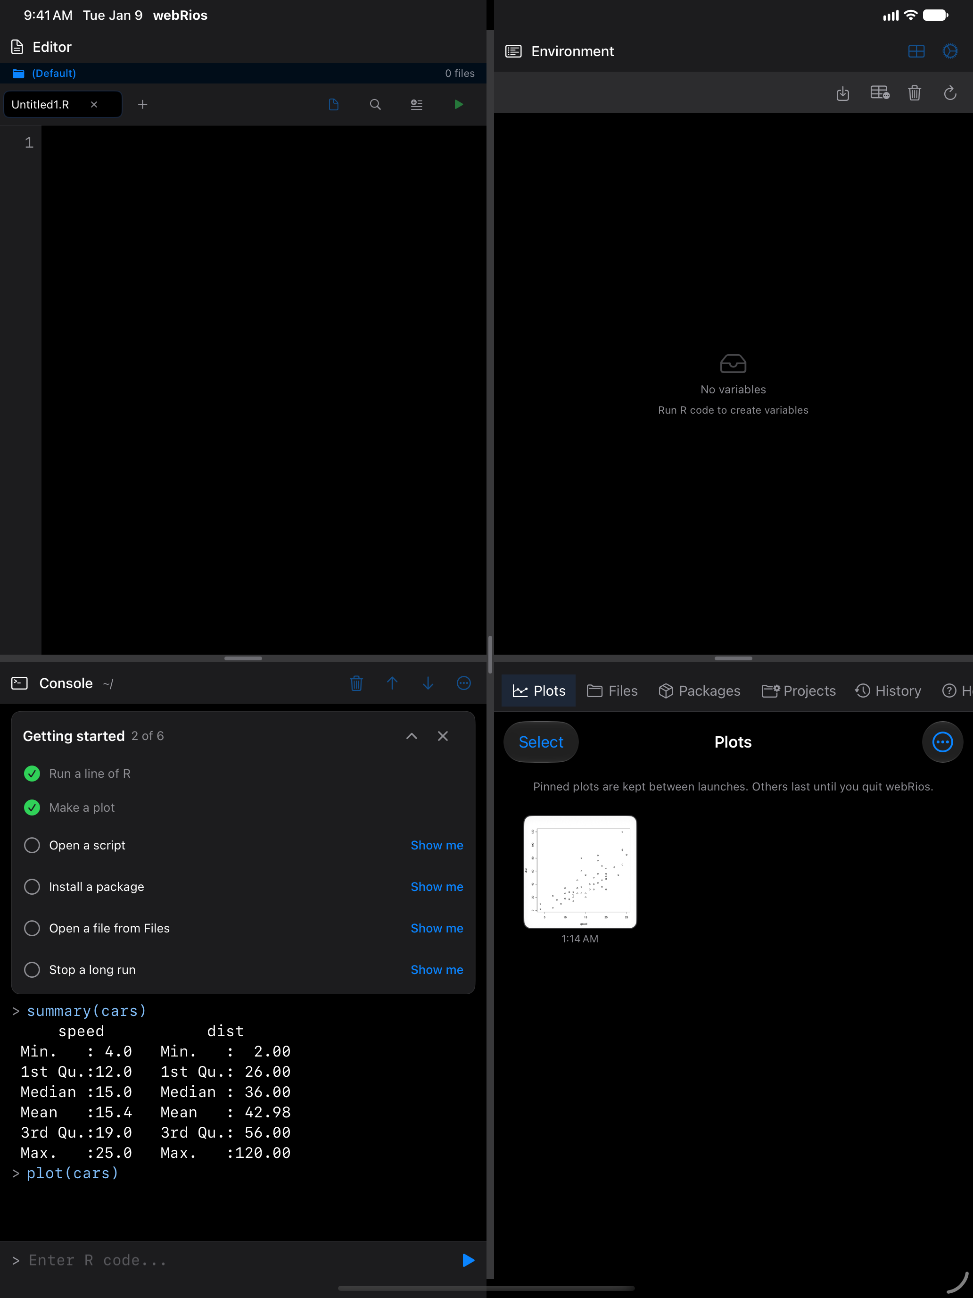Image resolution: width=973 pixels, height=1298 pixels.
Task: Switch to the History tab
Action: click(888, 691)
